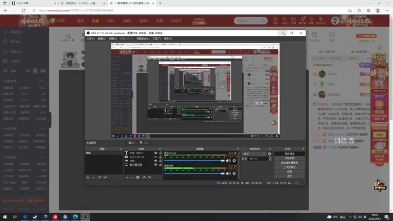393x221 pixels.
Task: Pop out the controls dock panel
Action: (x=303, y=149)
